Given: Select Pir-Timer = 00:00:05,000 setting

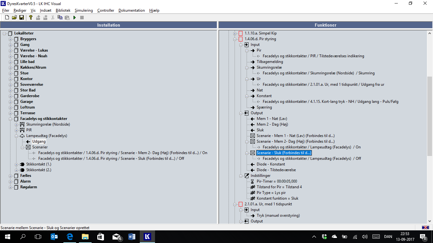Looking at the screenshot, I should click(277, 181).
